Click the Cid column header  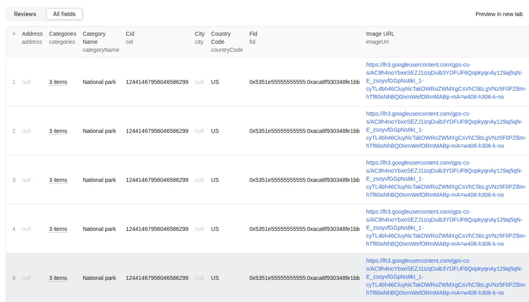click(130, 34)
